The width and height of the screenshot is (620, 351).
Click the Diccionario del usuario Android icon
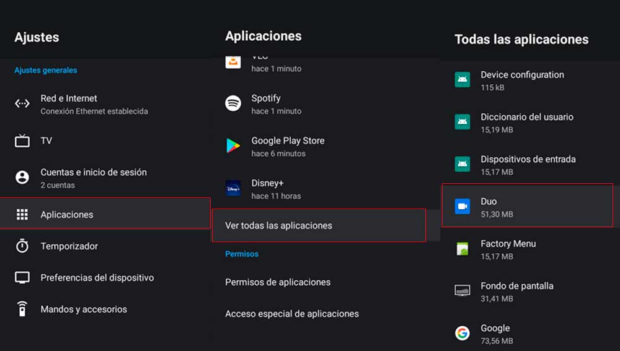coord(463,121)
